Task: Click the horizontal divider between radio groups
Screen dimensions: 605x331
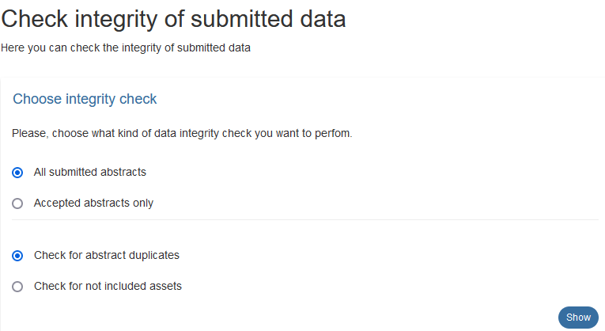Action: [x=304, y=220]
